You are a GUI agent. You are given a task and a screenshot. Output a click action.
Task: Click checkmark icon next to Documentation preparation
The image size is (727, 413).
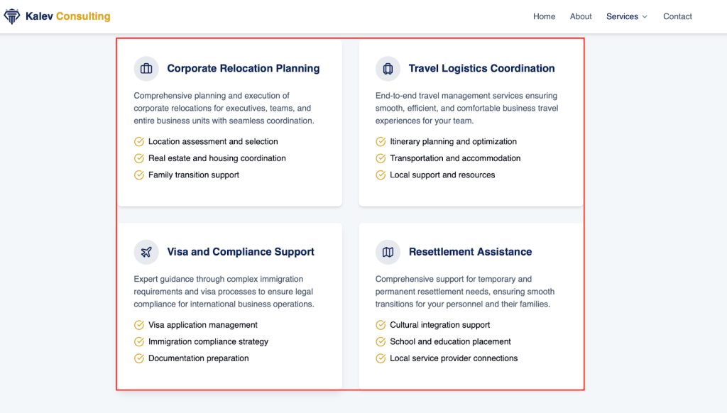tap(139, 358)
